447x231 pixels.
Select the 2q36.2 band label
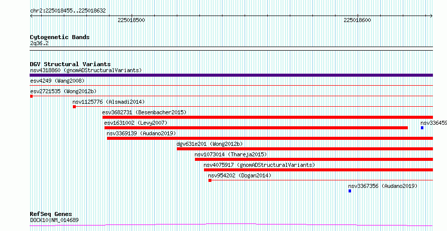[39, 43]
